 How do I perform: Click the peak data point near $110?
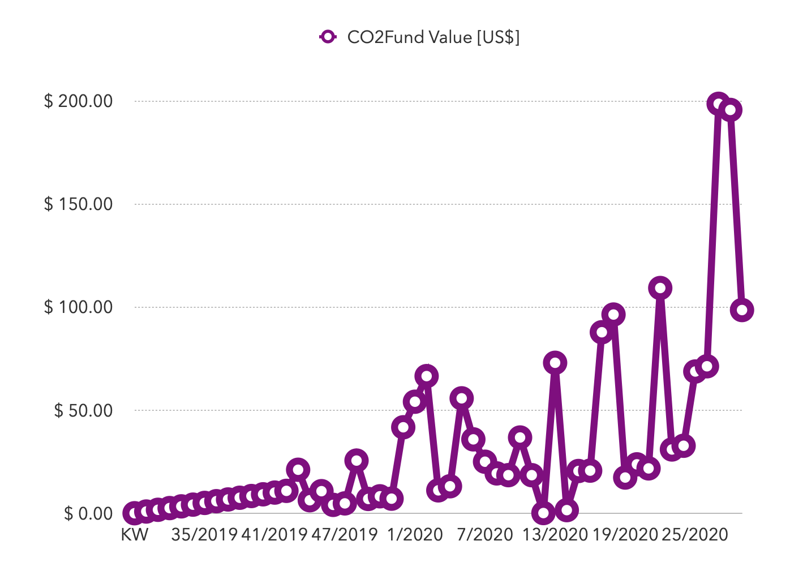660,288
